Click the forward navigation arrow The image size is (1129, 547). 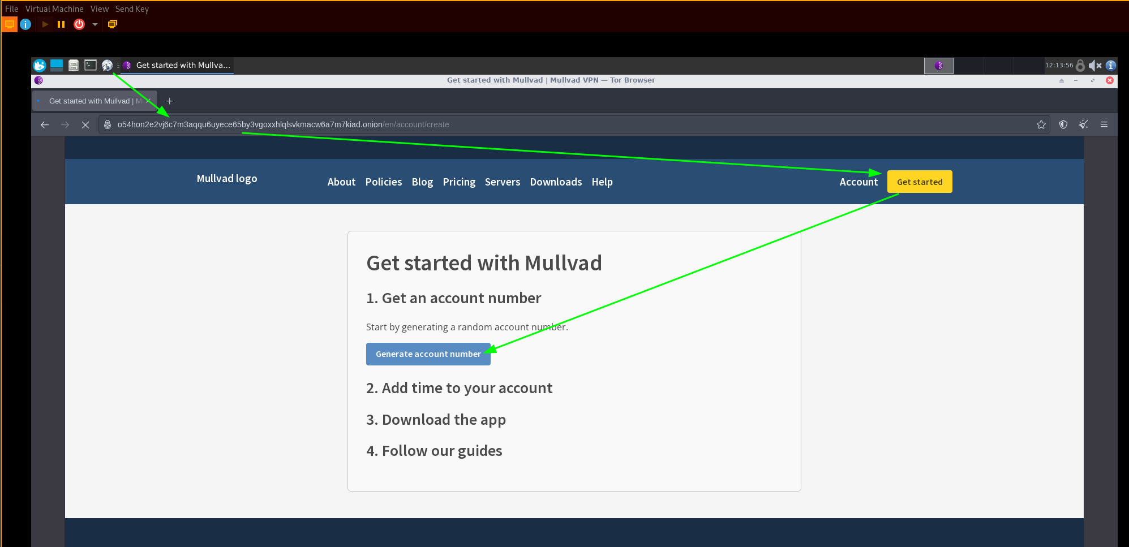click(65, 124)
